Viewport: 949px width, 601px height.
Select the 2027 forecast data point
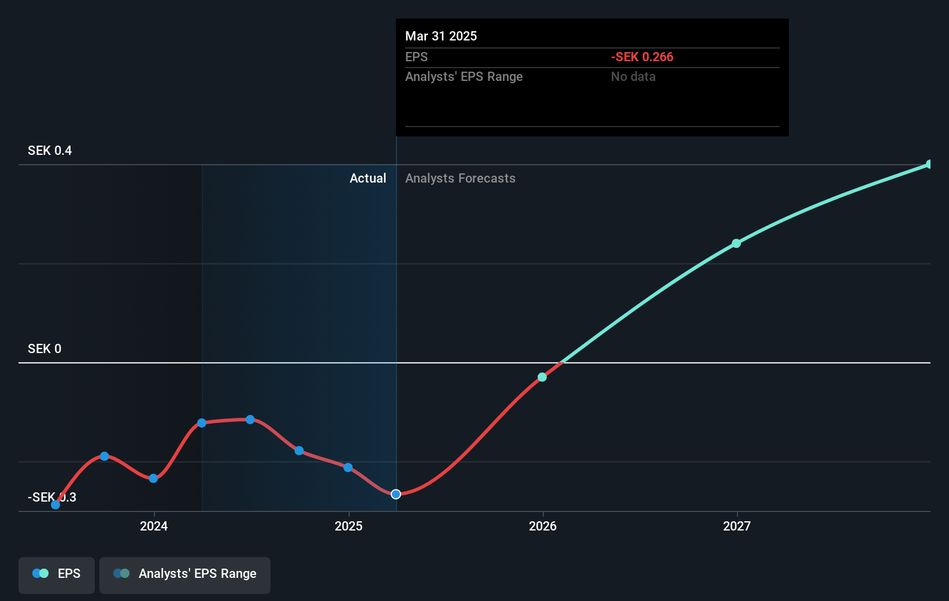pyautogui.click(x=736, y=243)
